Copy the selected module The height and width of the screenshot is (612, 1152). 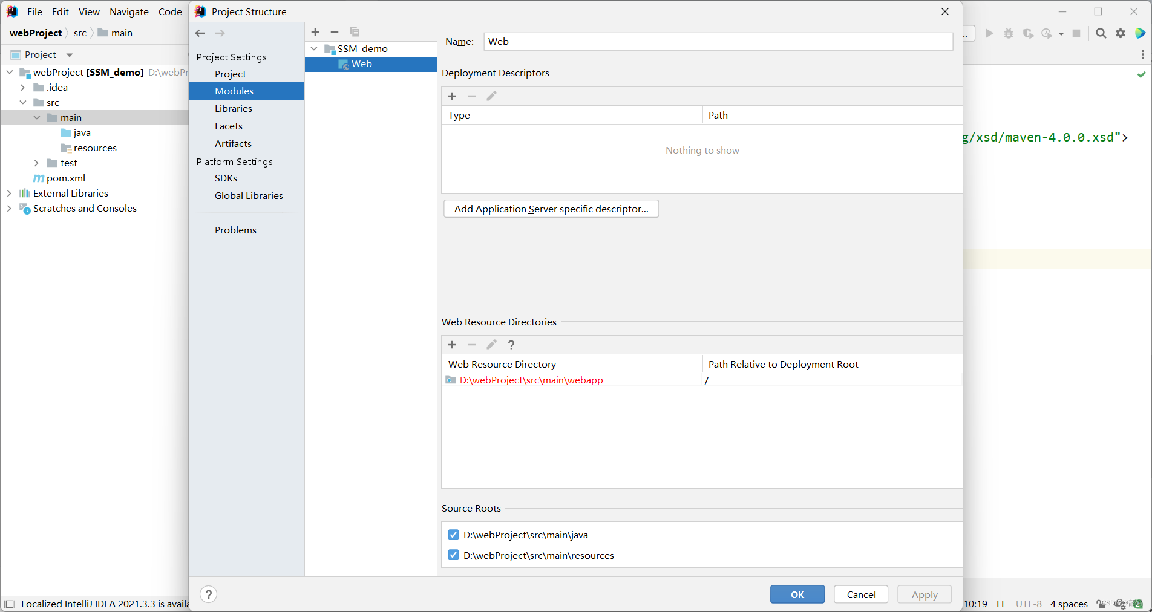tap(355, 32)
